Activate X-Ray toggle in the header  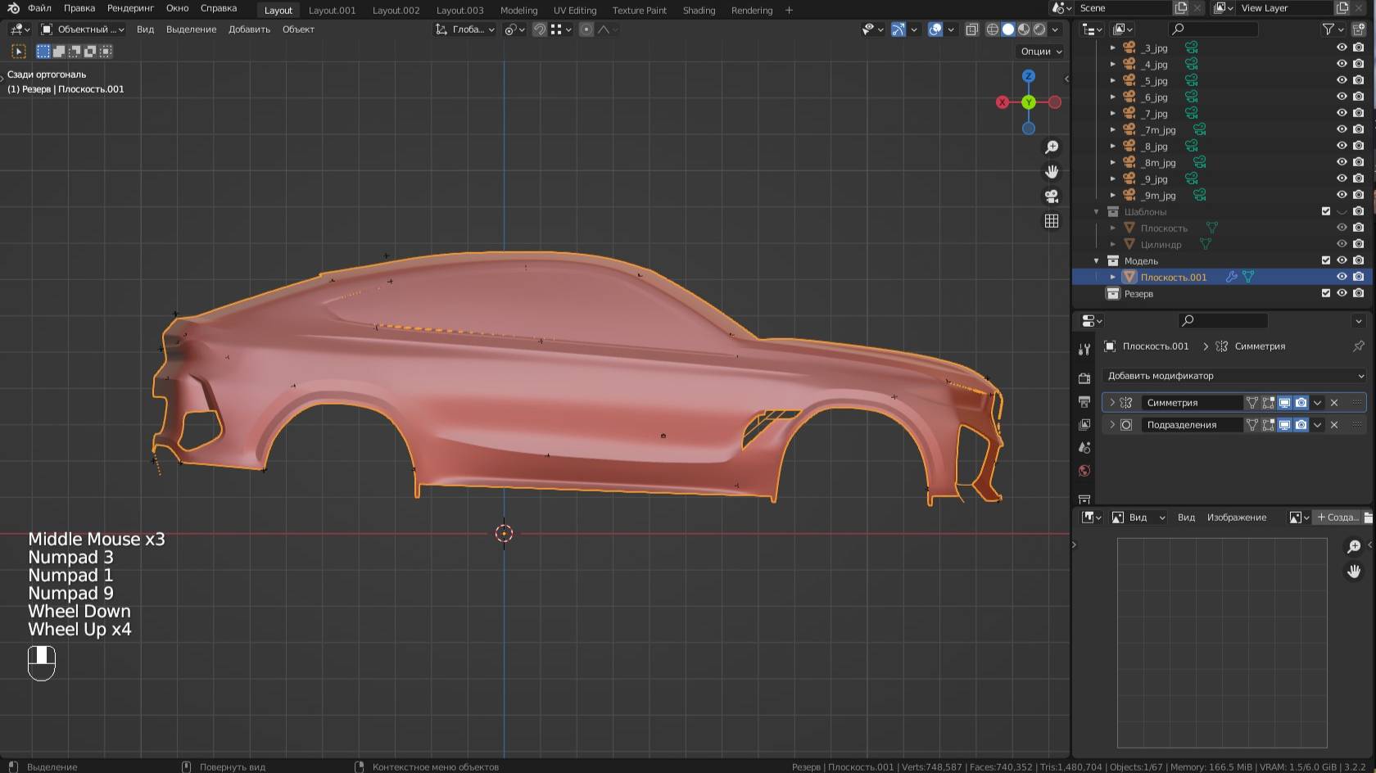pos(971,29)
